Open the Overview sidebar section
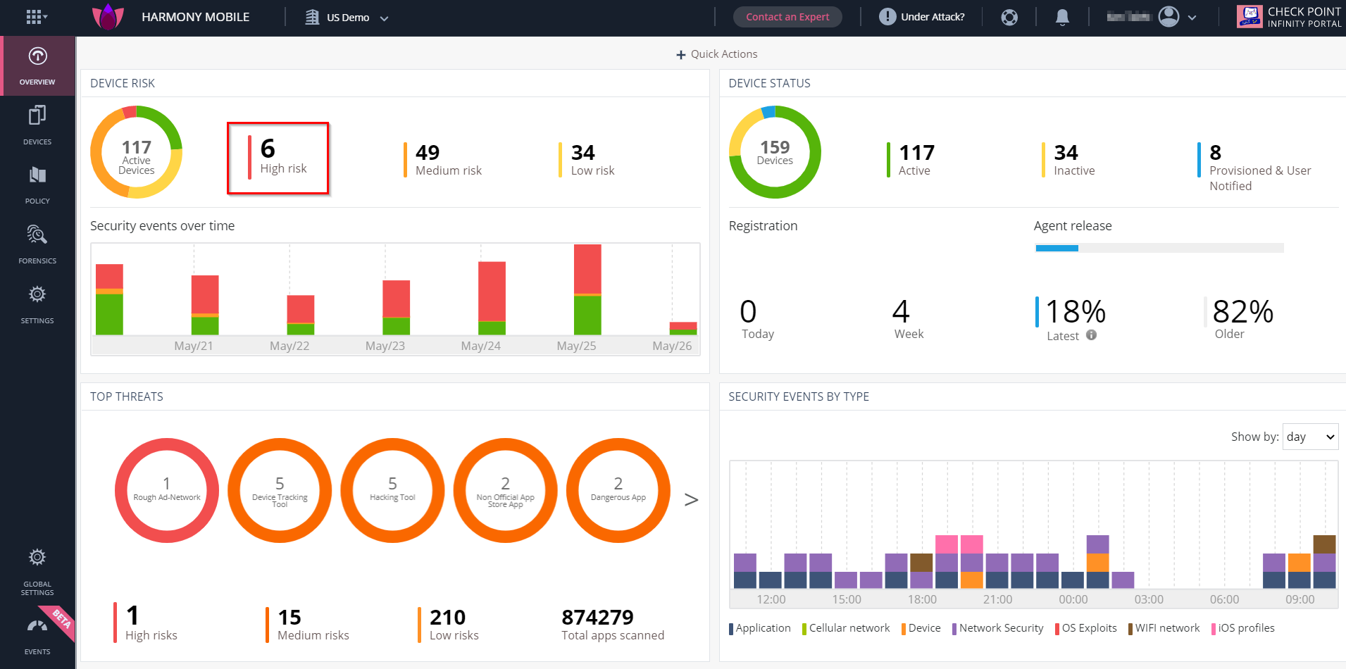Image resolution: width=1346 pixels, height=669 pixels. point(37,66)
